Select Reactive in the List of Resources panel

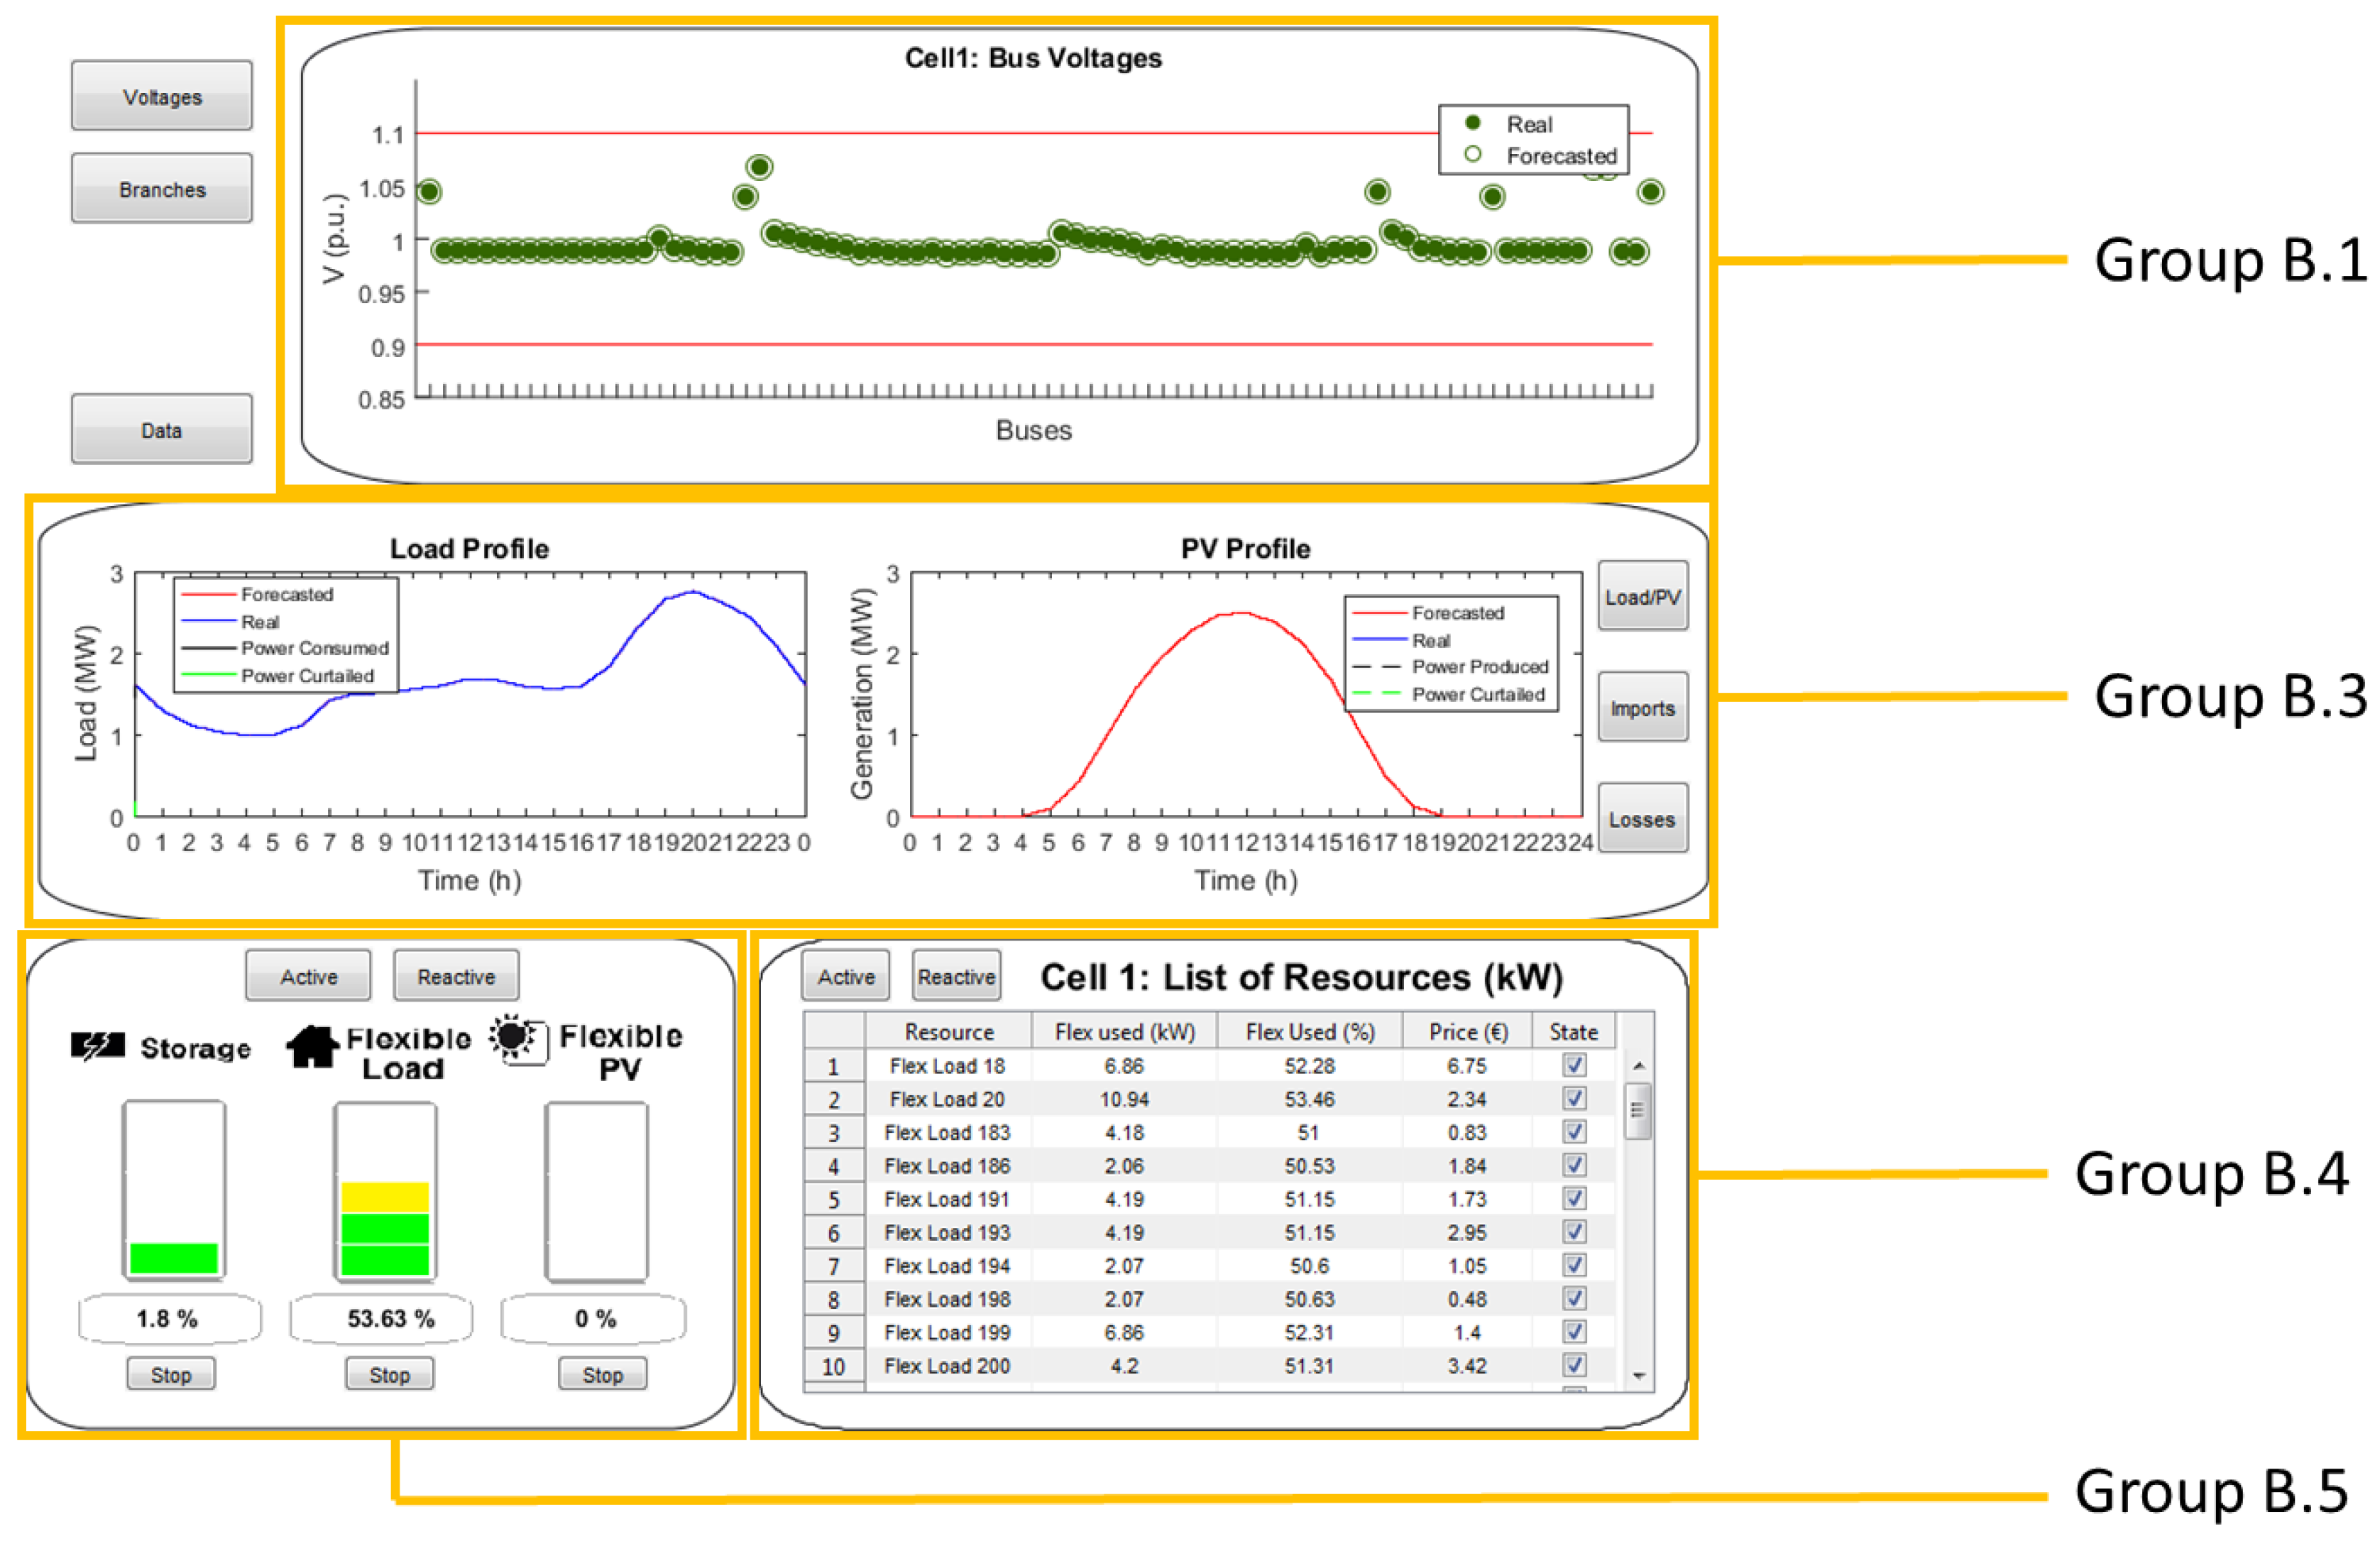(957, 976)
